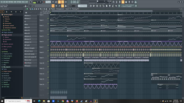
Task: Toggle the wait-for-input recording icon
Action: point(56,2)
